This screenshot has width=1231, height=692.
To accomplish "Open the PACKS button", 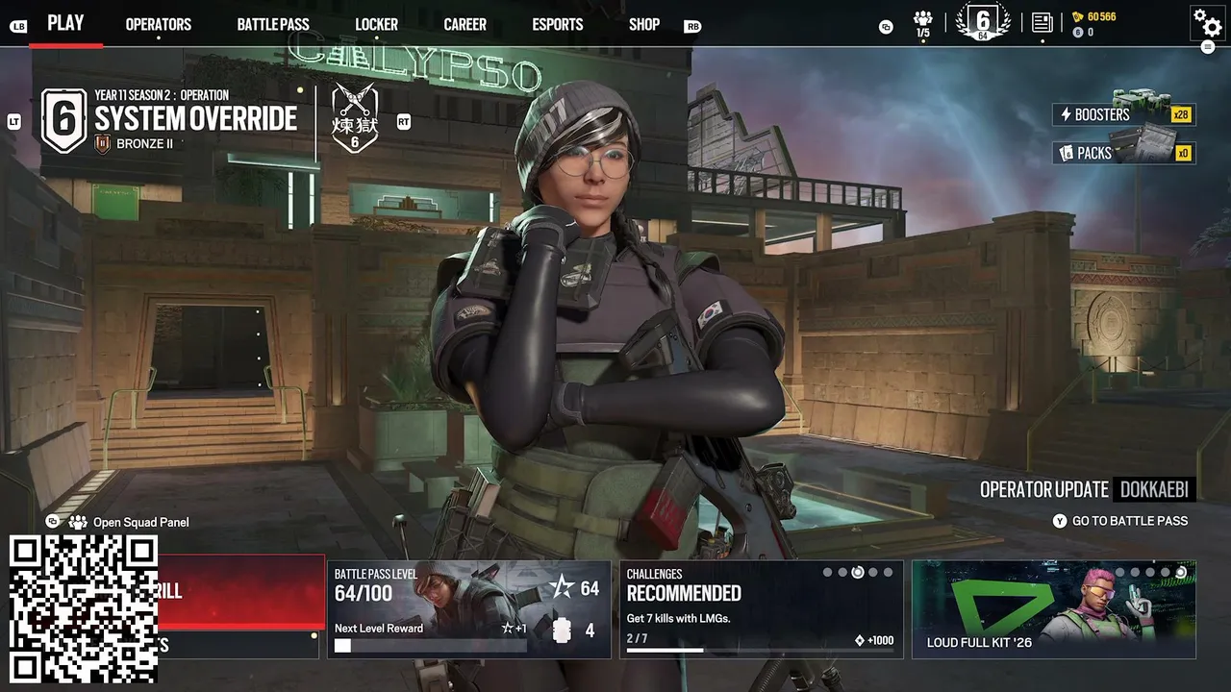I will [1123, 153].
